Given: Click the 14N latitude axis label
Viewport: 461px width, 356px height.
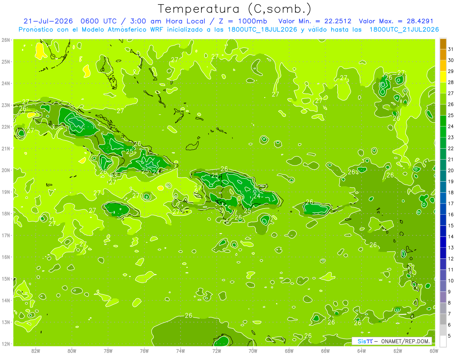Looking at the screenshot, I should pyautogui.click(x=6, y=300).
